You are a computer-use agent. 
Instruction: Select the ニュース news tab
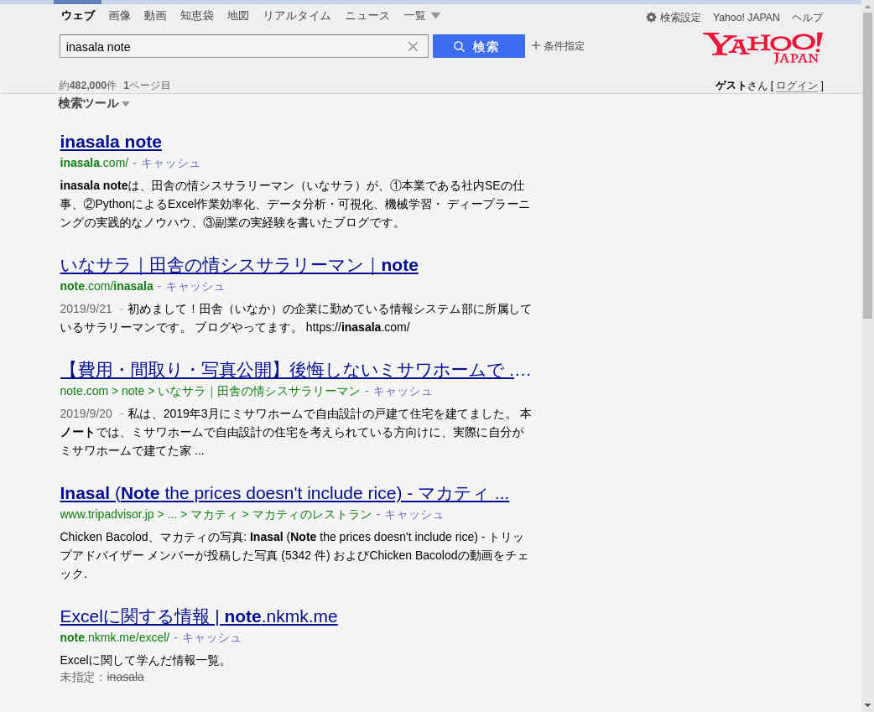click(367, 16)
